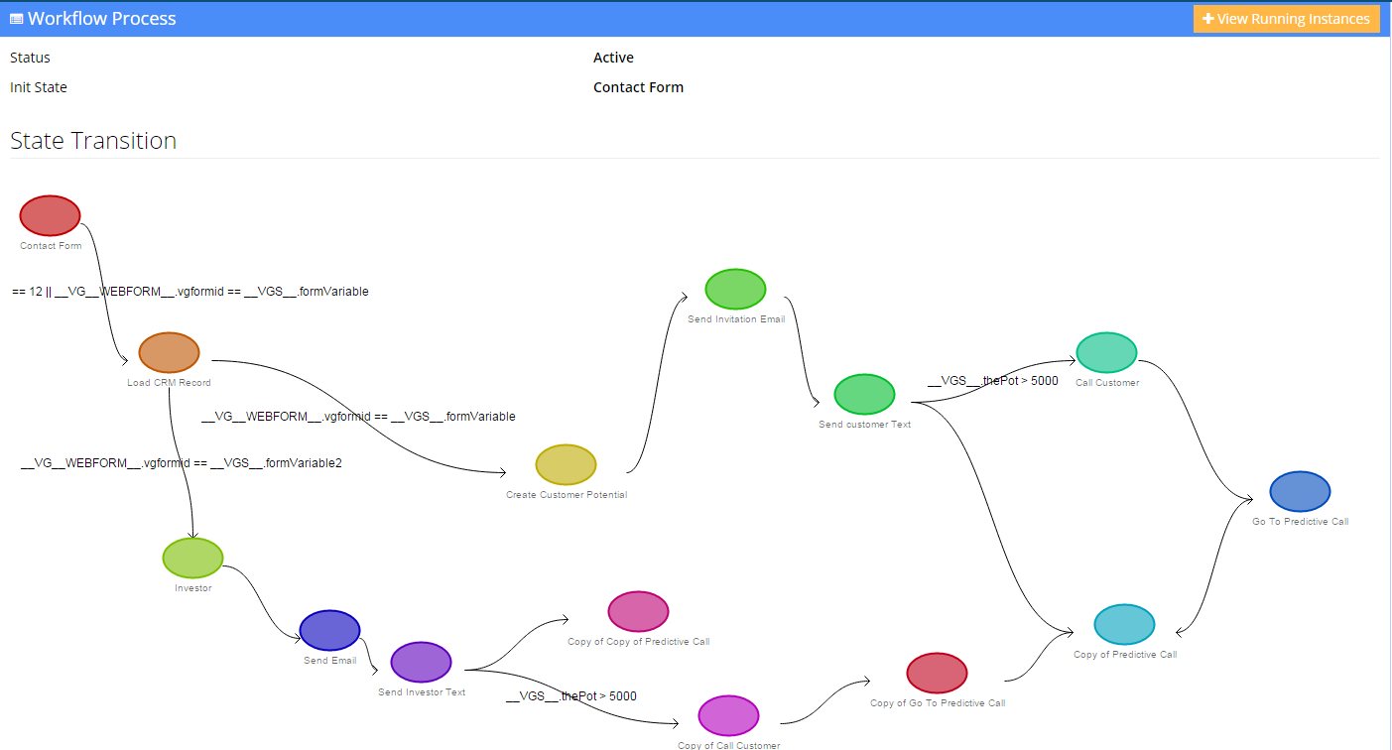Click the Init State value Contact Form
The image size is (1392, 750).
[x=638, y=86]
